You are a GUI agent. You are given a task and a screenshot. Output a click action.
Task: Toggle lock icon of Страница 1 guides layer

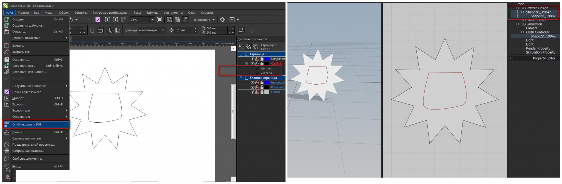(x=262, y=59)
